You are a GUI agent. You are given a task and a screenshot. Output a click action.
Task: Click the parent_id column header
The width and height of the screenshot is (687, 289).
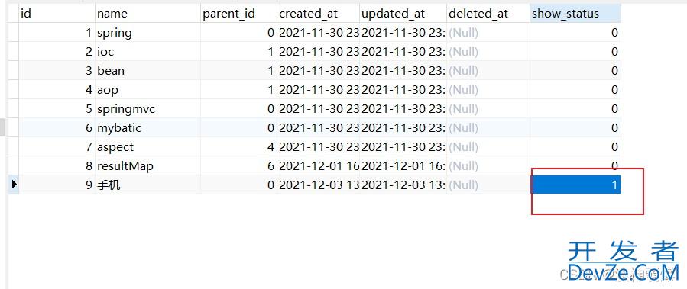(238, 14)
